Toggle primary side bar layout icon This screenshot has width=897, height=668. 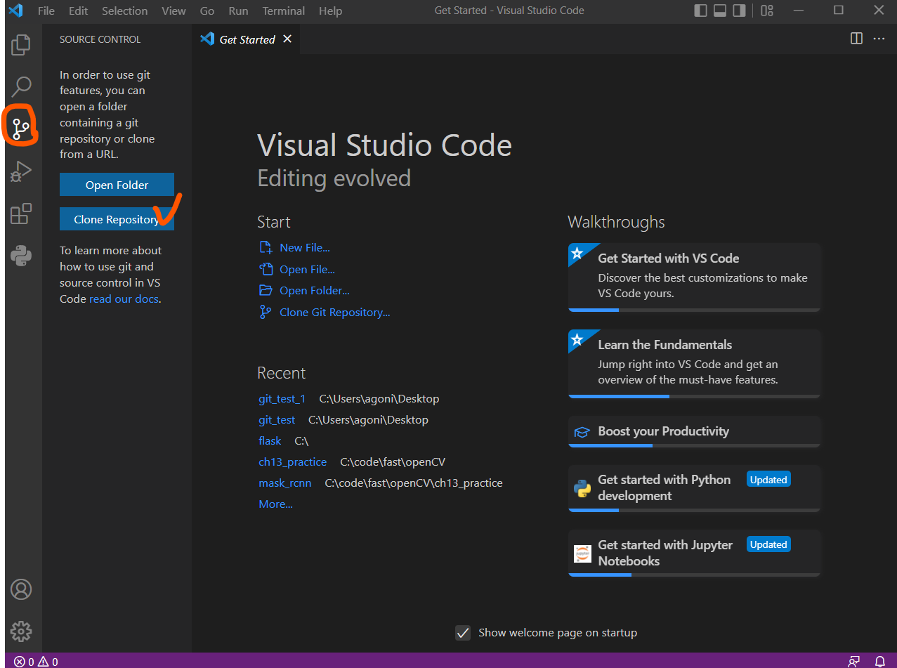(700, 11)
